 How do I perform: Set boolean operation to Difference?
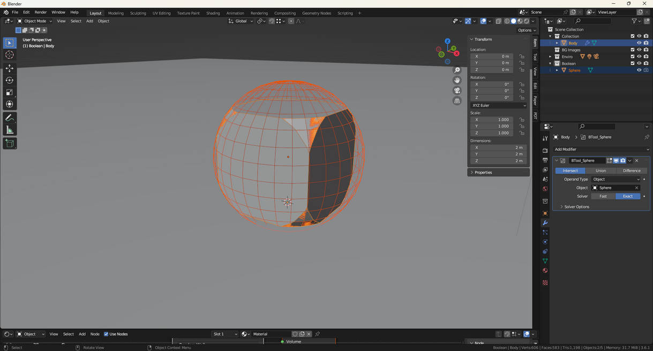click(x=631, y=170)
